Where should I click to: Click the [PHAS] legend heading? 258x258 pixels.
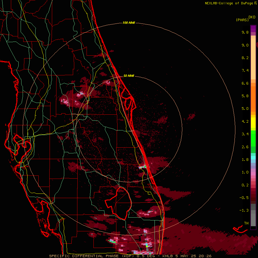[242, 20]
